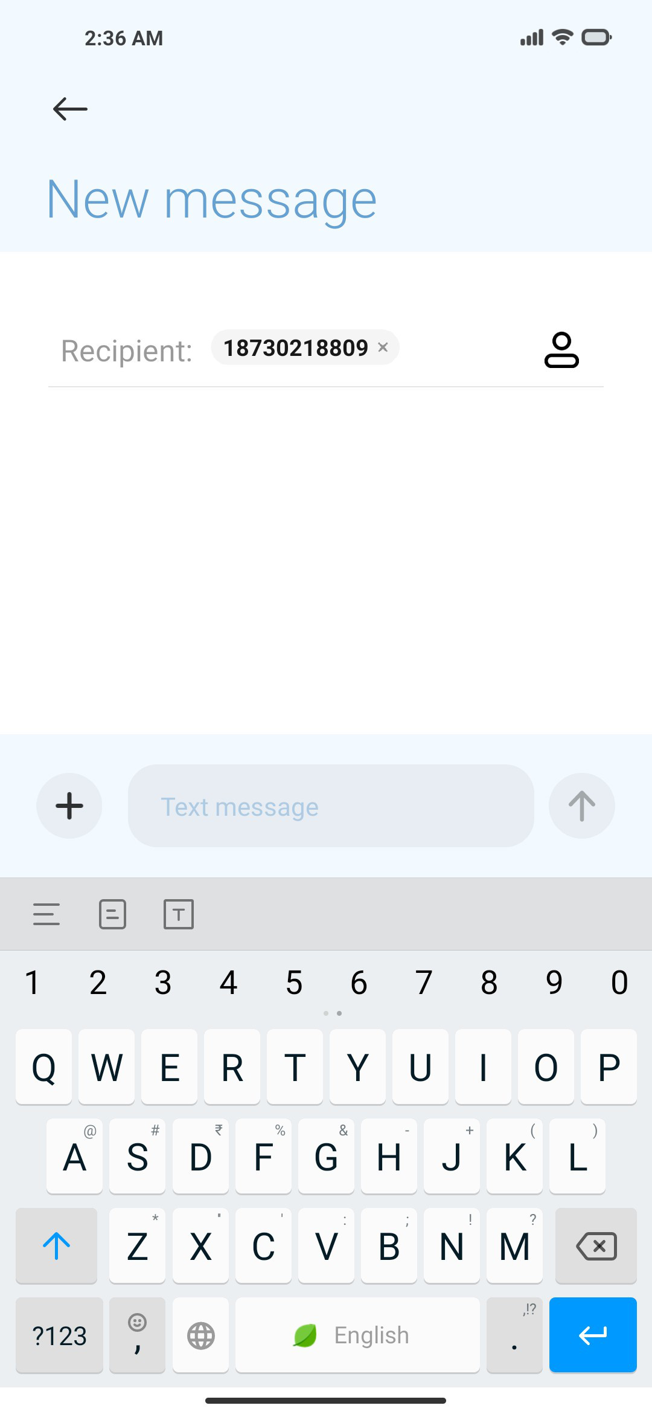
Task: Select the keyboard text-editing T icon
Action: tap(179, 914)
